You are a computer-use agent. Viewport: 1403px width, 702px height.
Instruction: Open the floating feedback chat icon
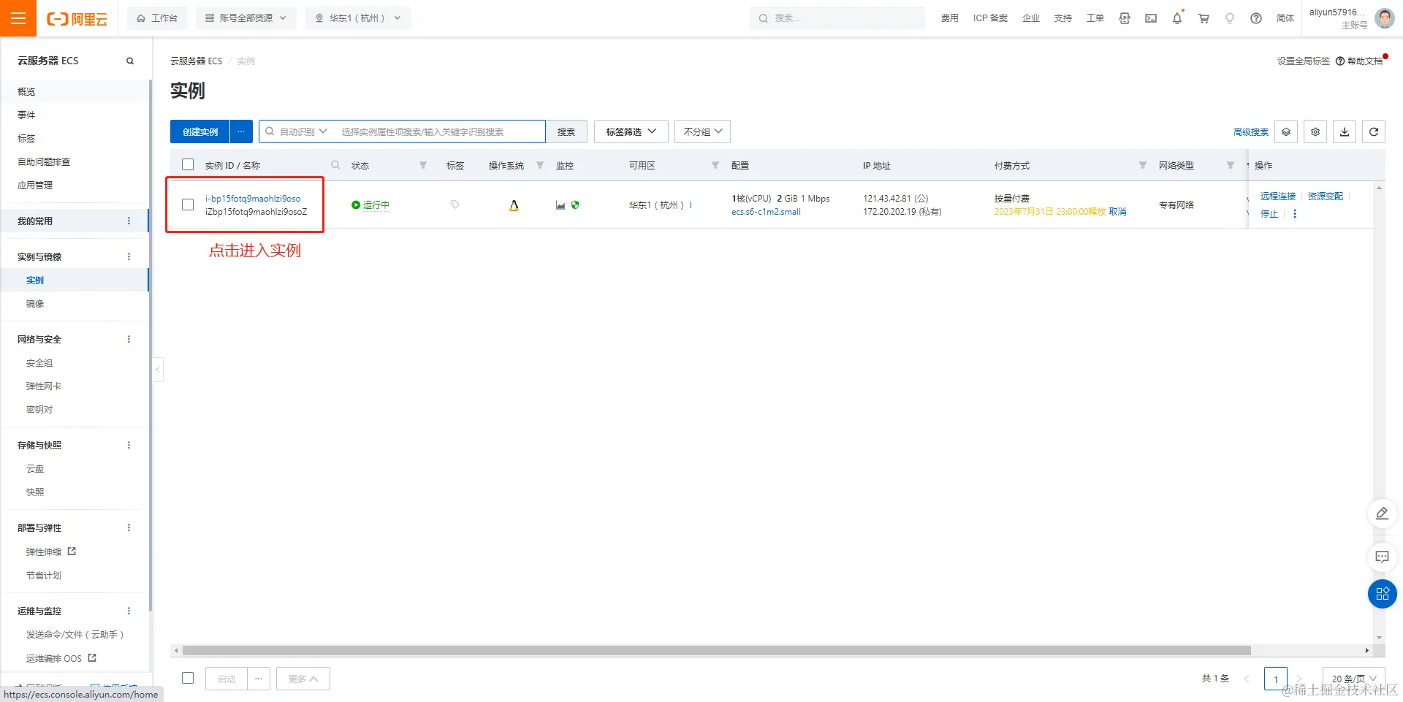point(1382,557)
